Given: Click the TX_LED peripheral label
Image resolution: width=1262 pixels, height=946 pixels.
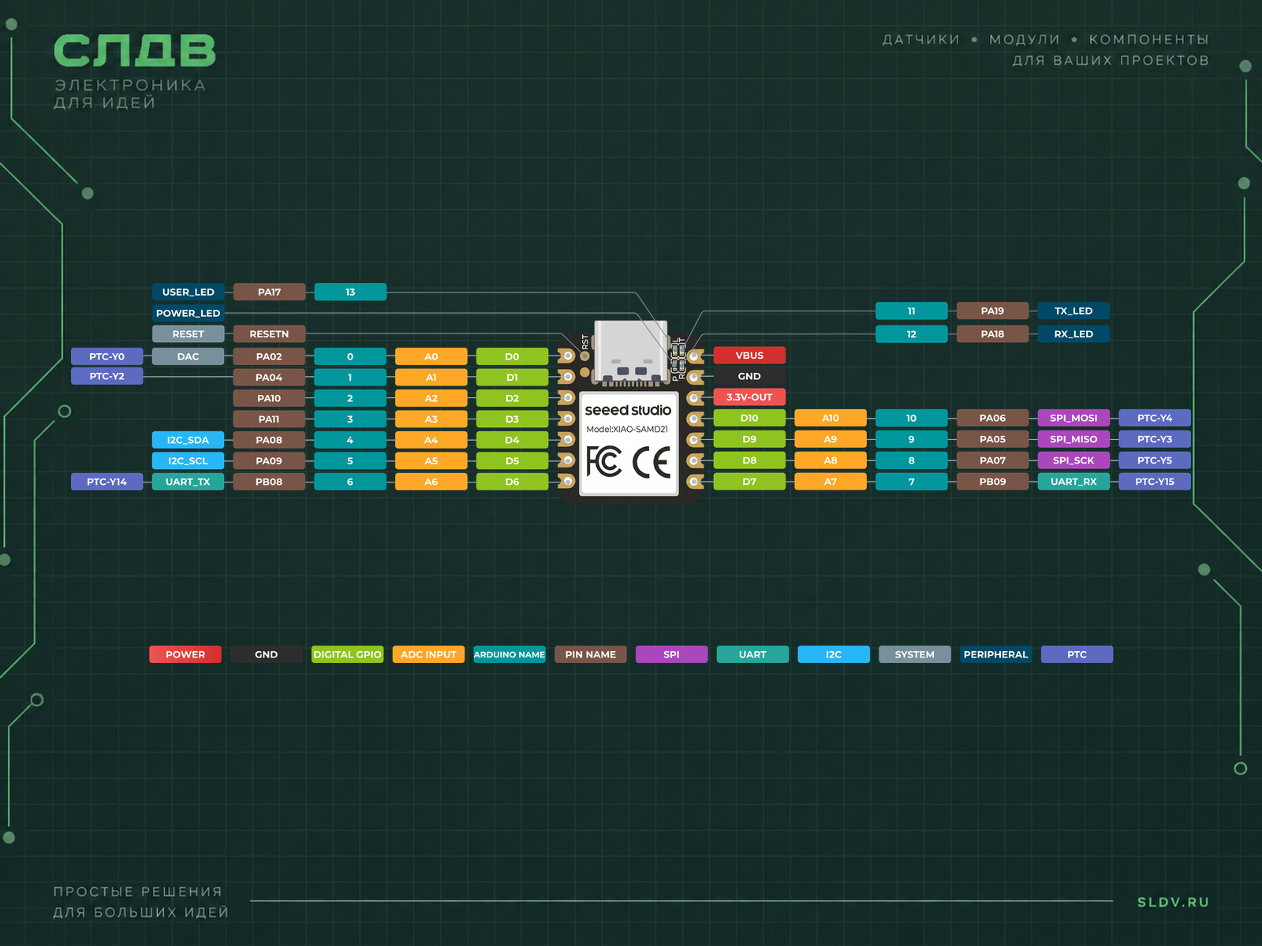Looking at the screenshot, I should coord(1073,311).
